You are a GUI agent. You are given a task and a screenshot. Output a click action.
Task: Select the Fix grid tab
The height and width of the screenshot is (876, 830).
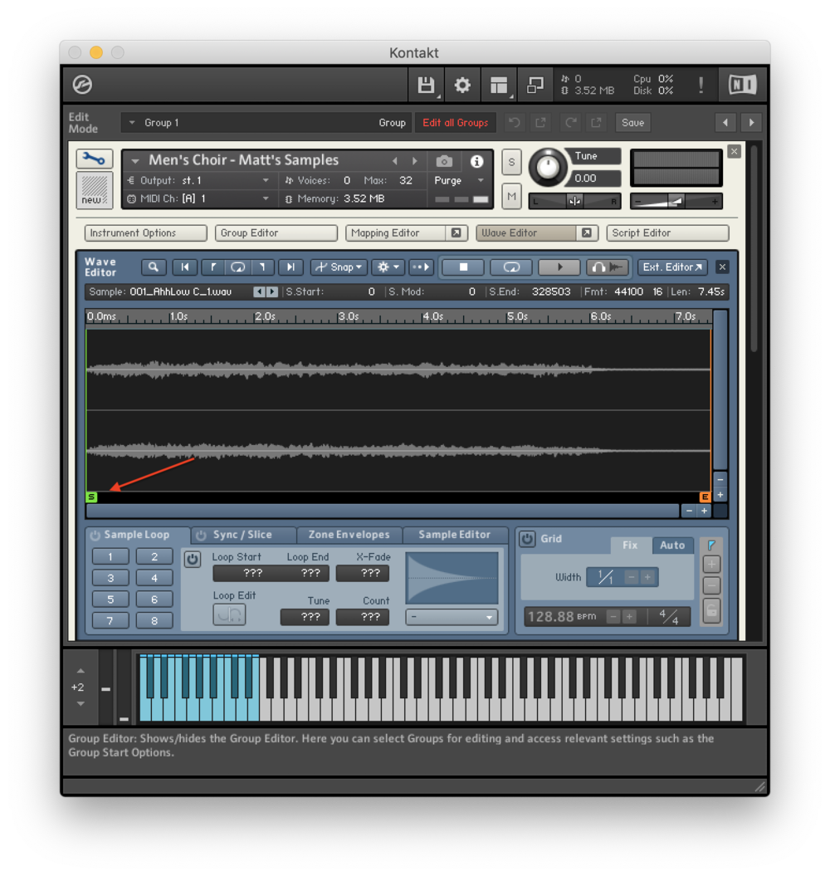coord(630,546)
